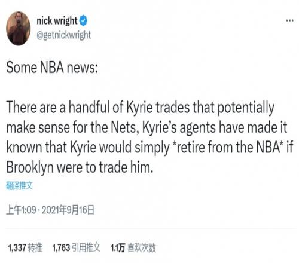Click the display name nick wright
The height and width of the screenshot is (263, 299).
point(57,21)
